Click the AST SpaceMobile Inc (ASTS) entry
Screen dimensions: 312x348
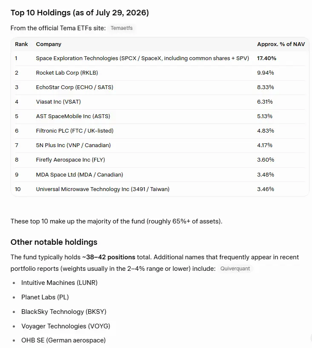click(73, 116)
